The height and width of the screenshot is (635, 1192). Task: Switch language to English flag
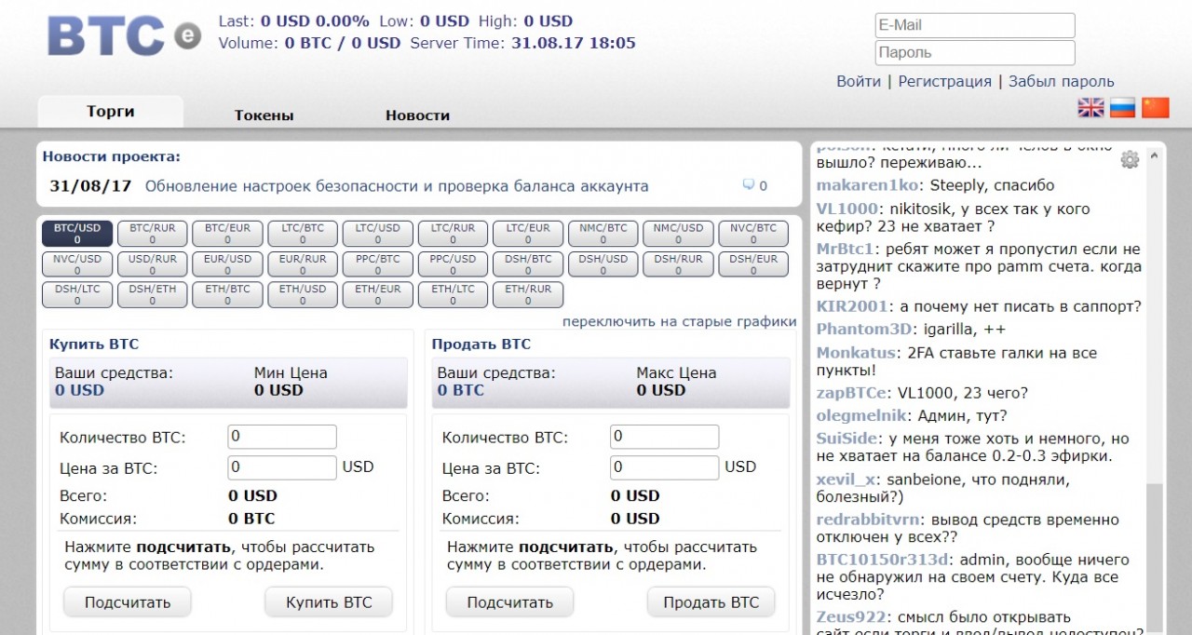click(1090, 107)
